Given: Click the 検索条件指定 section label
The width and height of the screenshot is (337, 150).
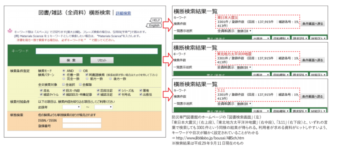Looking at the screenshot, I should pyautogui.click(x=20, y=71).
